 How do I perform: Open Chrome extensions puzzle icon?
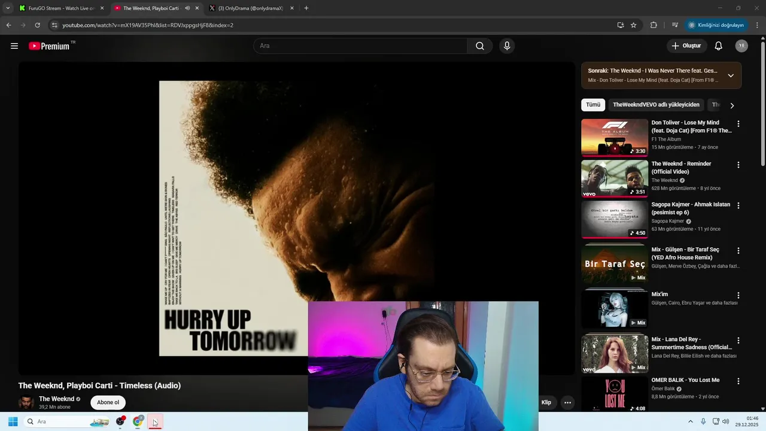coord(653,25)
